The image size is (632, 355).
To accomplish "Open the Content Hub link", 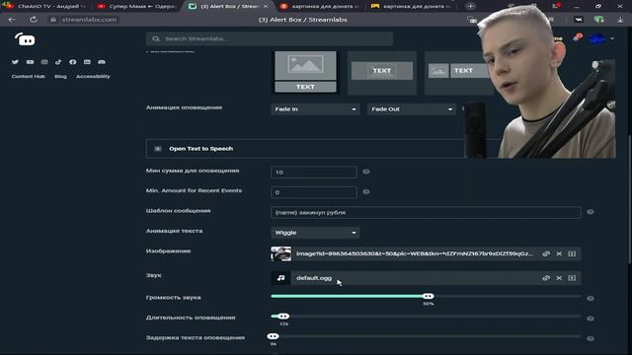I will tap(29, 77).
